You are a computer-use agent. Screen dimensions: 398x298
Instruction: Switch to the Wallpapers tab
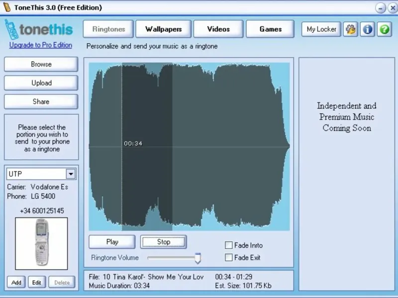[164, 29]
